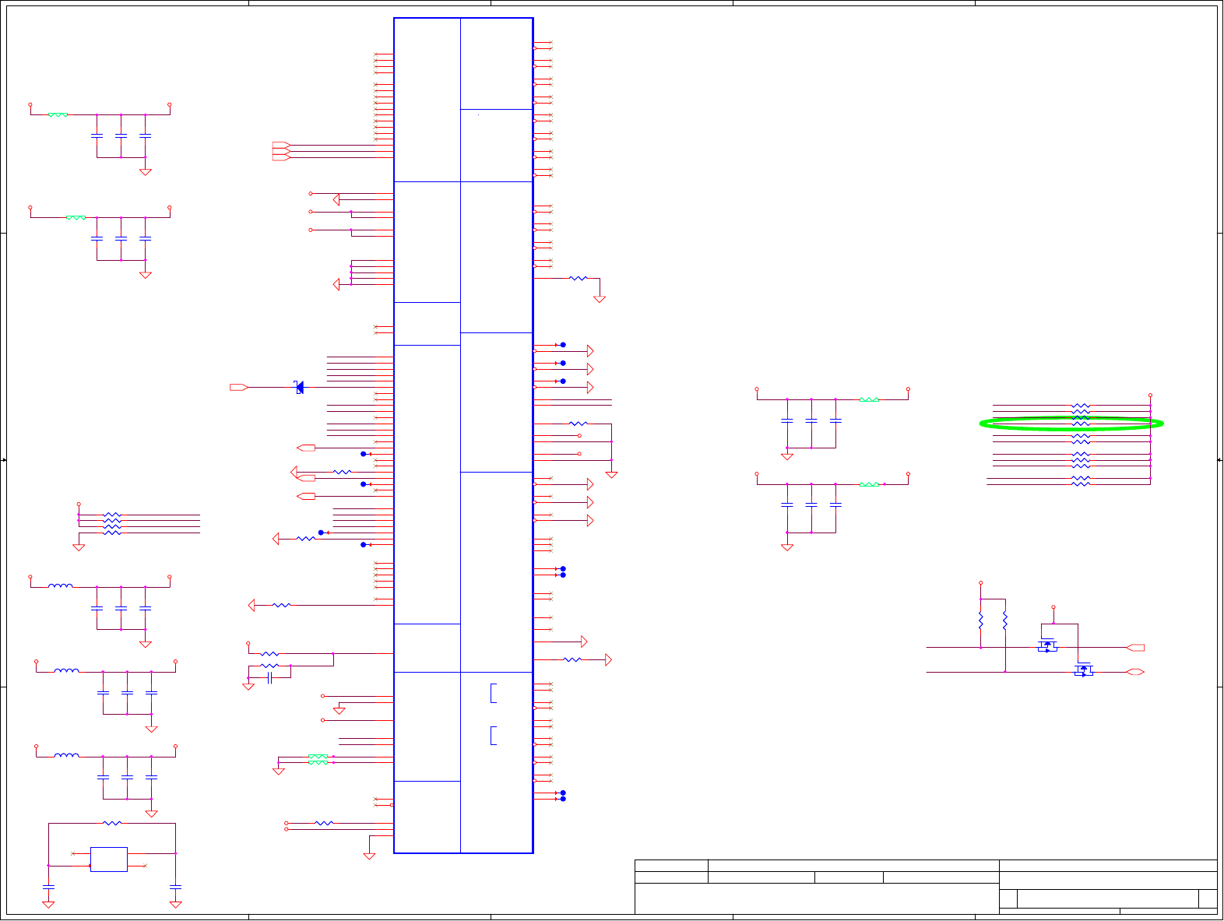
Task: Select the large blue central IC symbol
Action: pyautogui.click(x=463, y=435)
